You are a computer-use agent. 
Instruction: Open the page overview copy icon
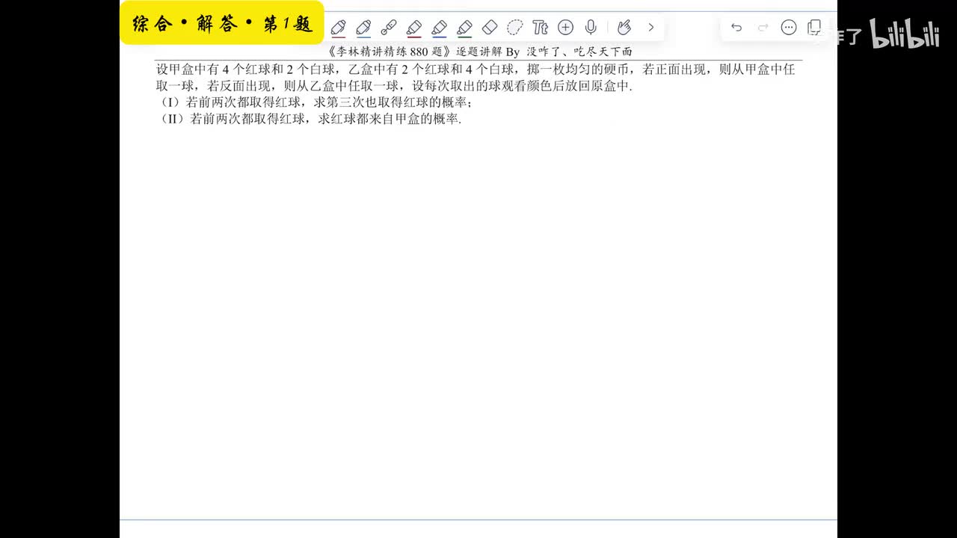815,28
